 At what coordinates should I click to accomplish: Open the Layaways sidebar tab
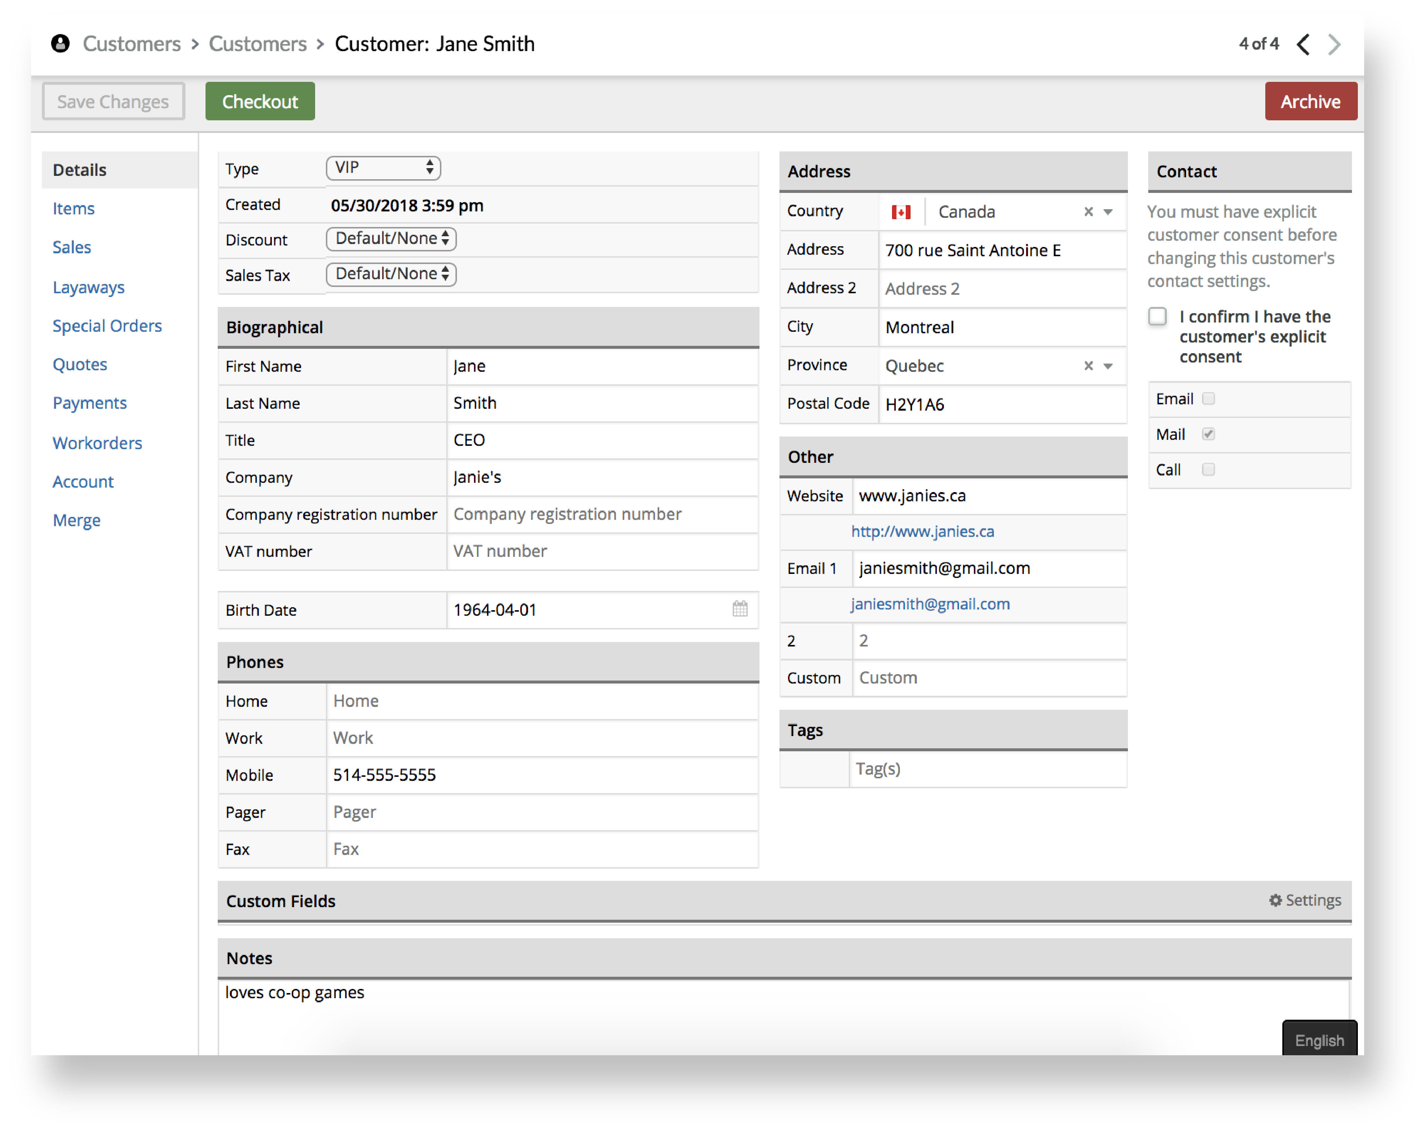[x=89, y=287]
